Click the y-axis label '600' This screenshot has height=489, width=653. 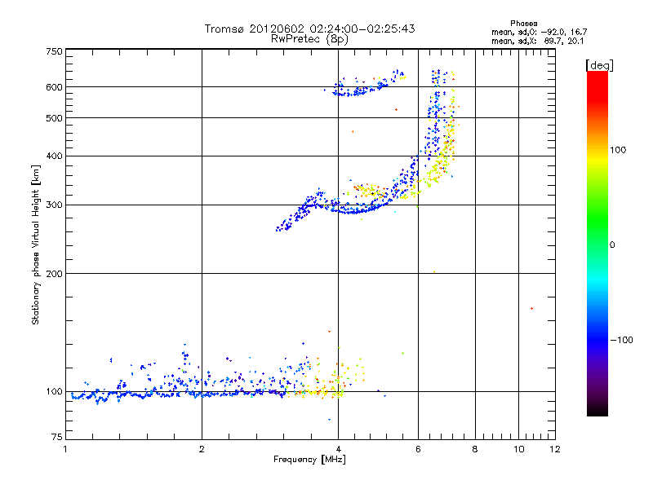tap(54, 87)
